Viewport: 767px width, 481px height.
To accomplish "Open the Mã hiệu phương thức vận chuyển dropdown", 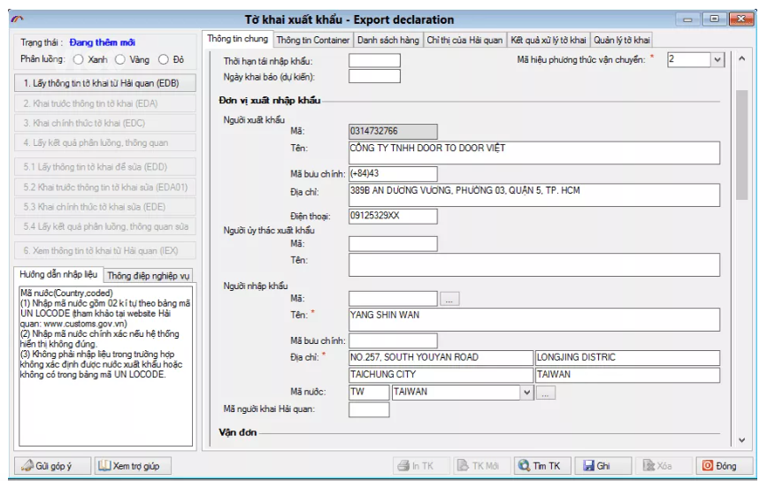I will coord(717,59).
